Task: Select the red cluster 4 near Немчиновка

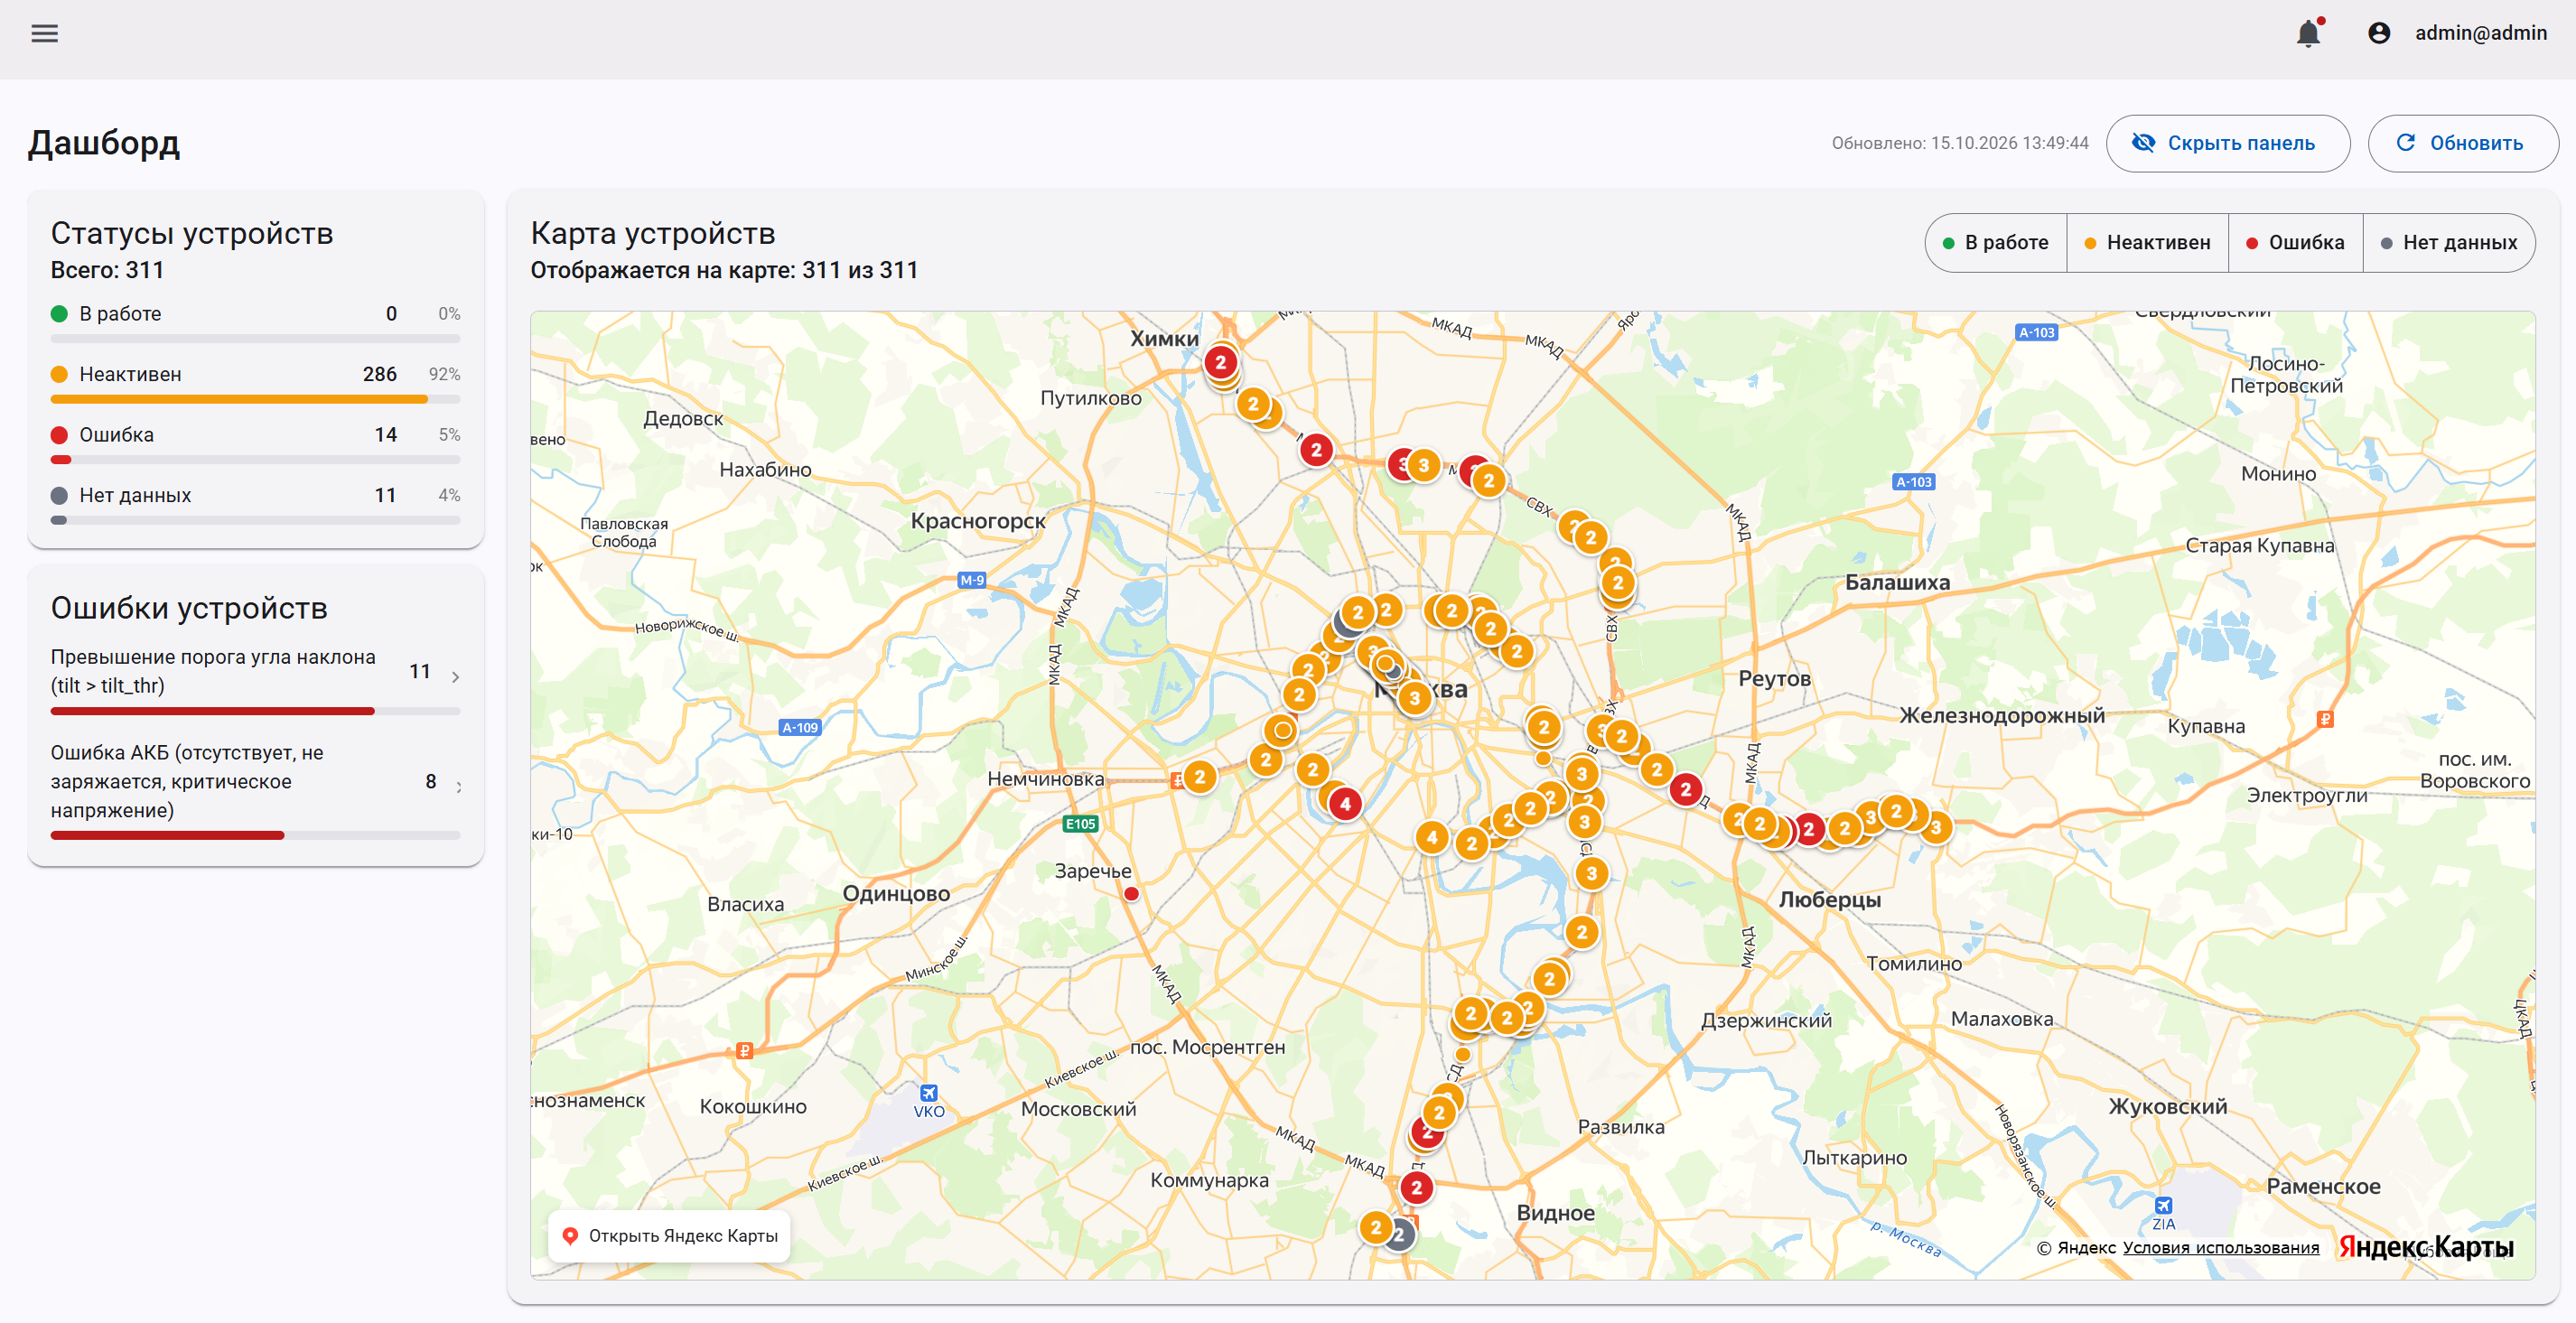Action: 1345,803
